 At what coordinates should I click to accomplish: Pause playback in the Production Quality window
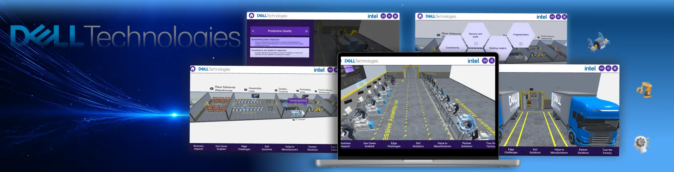(x=389, y=16)
